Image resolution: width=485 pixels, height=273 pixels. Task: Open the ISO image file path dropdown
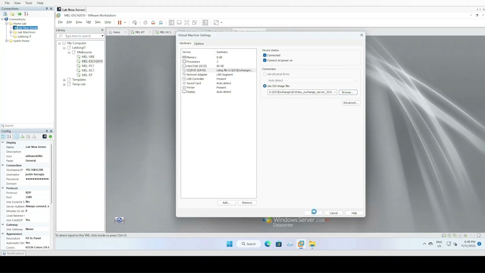[335, 92]
